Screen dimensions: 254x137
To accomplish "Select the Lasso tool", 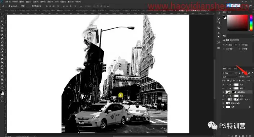I will 2,21.
